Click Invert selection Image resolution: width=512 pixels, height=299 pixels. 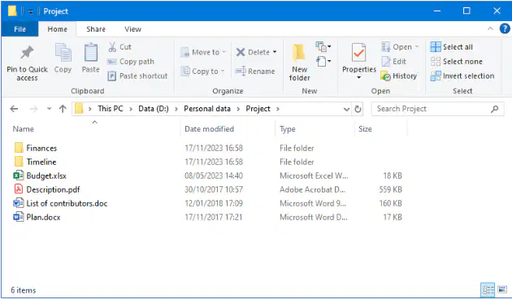coord(462,76)
